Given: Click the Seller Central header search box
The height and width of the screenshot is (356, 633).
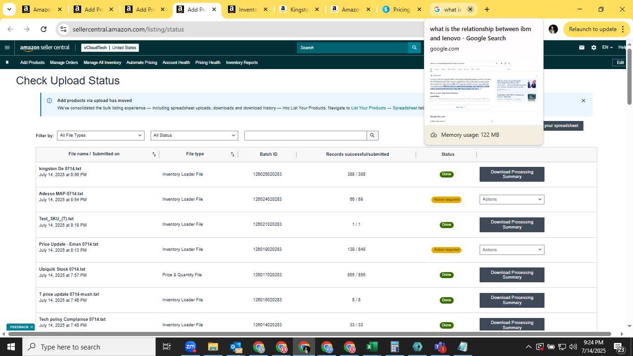Looking at the screenshot, I should click(353, 47).
